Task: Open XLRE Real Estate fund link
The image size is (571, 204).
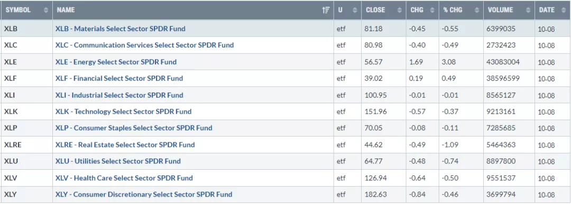Action: pos(125,145)
